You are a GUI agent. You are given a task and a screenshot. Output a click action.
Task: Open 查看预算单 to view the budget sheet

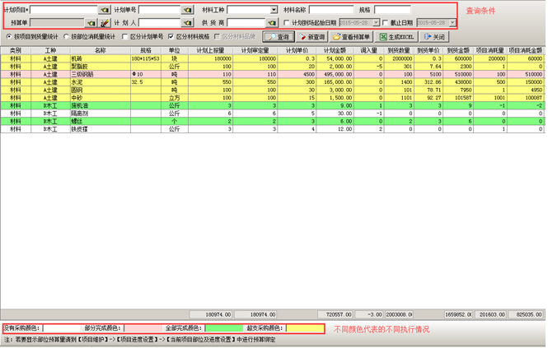pos(352,37)
